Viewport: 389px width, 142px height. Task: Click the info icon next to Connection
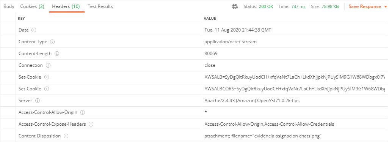pos(48,65)
